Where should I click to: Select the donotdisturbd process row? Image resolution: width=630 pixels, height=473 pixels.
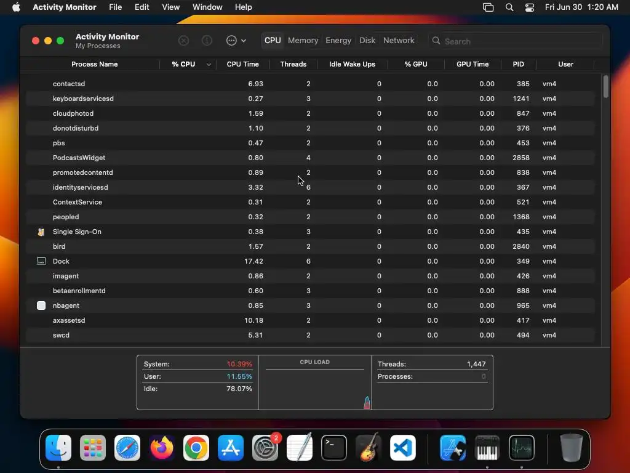310,128
